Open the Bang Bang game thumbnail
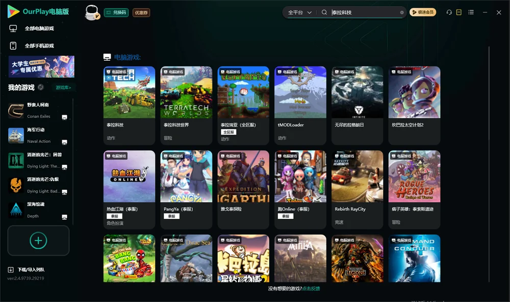 click(129, 259)
